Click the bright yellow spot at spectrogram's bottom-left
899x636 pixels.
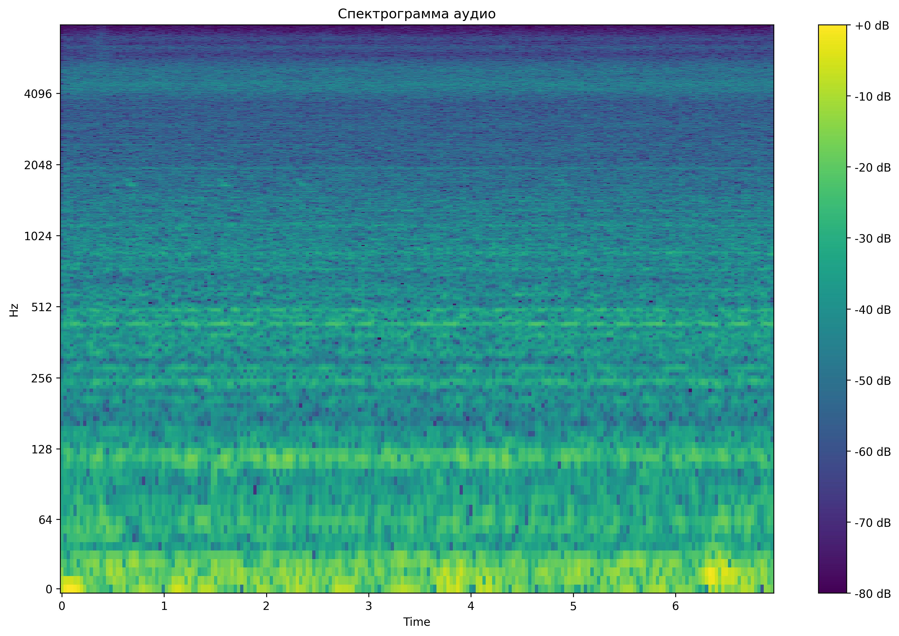point(72,588)
